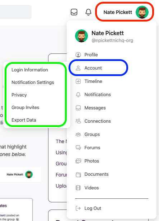Click the notification bell icon in header
Viewport: 159px width, 221px height.
[88, 12]
